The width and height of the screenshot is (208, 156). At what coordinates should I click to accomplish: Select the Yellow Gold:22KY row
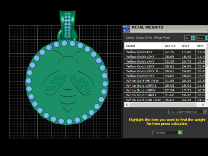pyautogui.click(x=165, y=76)
